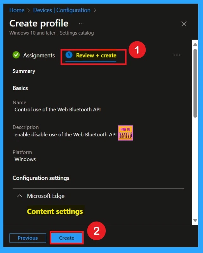The width and height of the screenshot is (203, 253).
Task: Close the Create profile pane
Action: point(184,24)
